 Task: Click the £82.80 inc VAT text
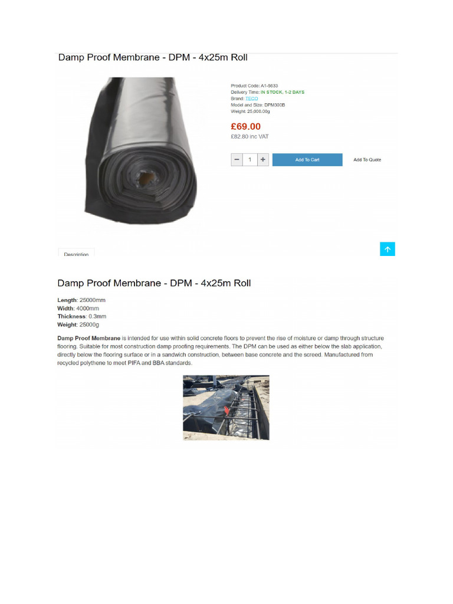pyautogui.click(x=250, y=137)
